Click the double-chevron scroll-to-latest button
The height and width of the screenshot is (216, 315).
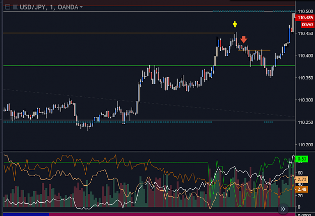pyautogui.click(x=283, y=209)
